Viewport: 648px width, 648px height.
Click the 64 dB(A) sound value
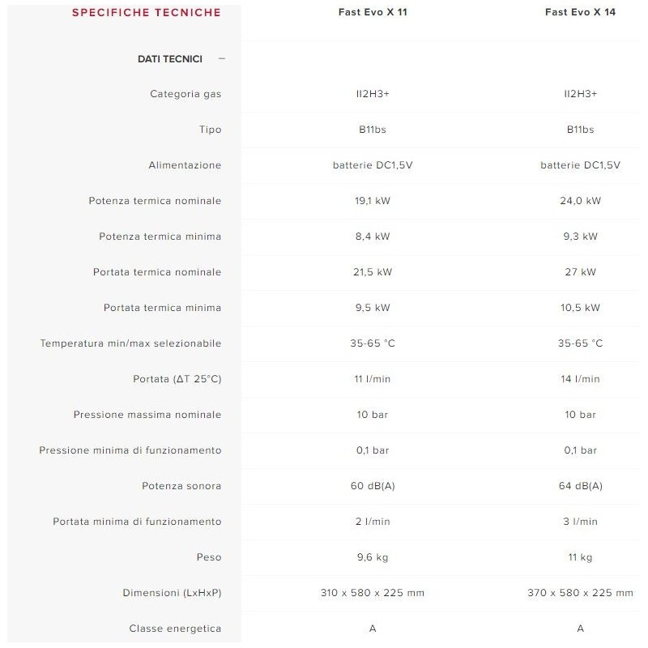(580, 486)
